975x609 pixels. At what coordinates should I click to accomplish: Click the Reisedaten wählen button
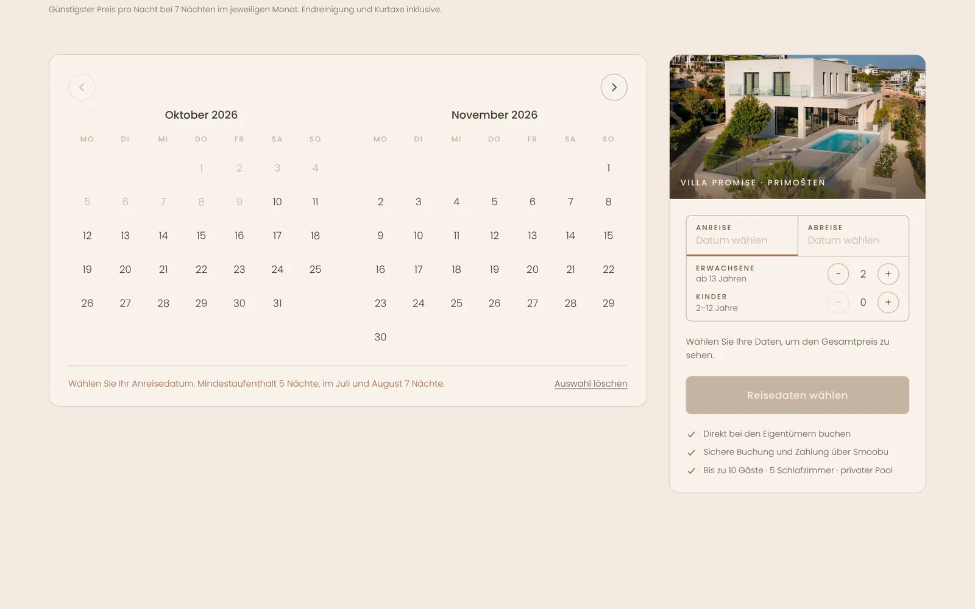point(797,395)
